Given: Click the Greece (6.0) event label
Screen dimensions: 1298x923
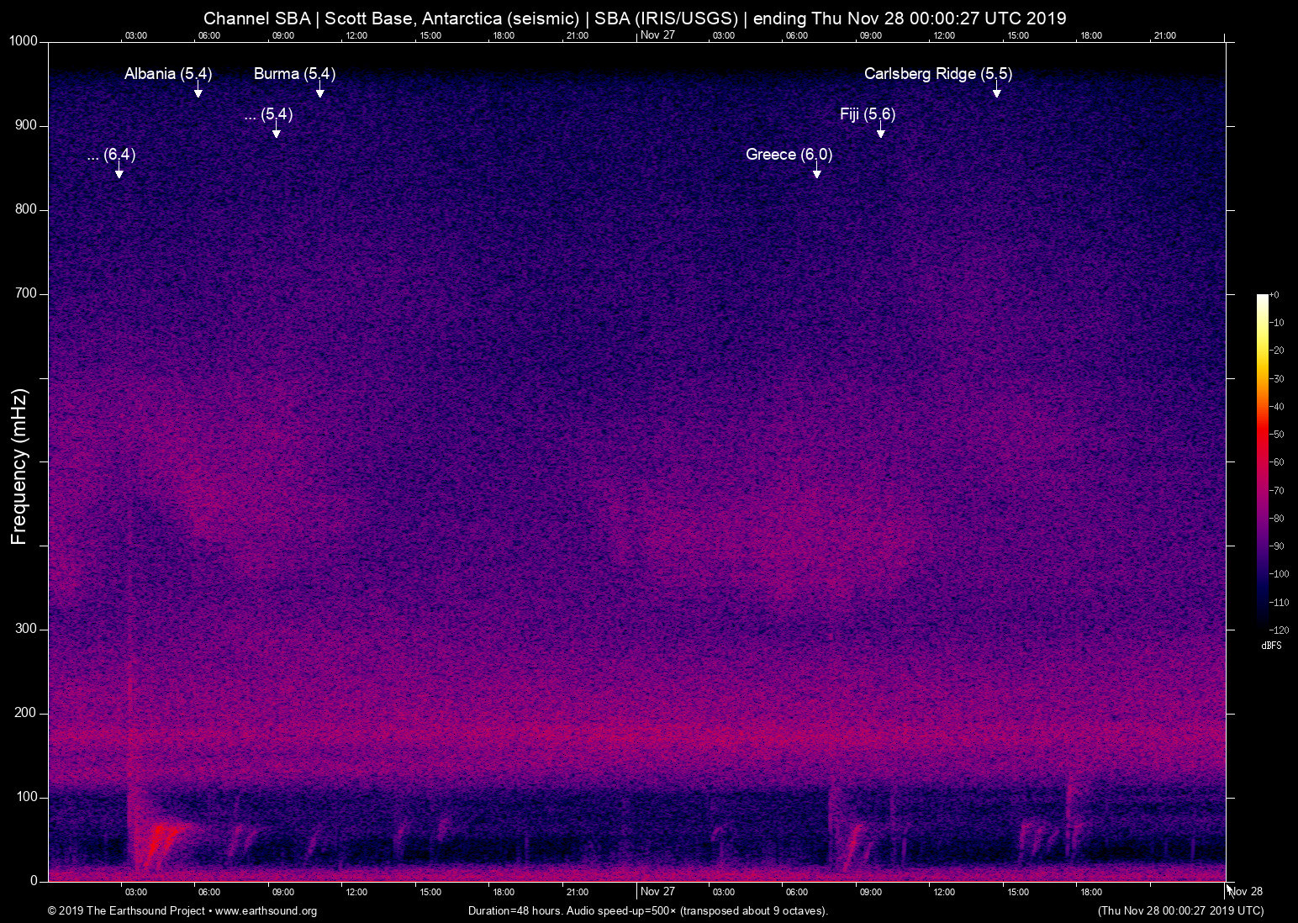Looking at the screenshot, I should (789, 155).
